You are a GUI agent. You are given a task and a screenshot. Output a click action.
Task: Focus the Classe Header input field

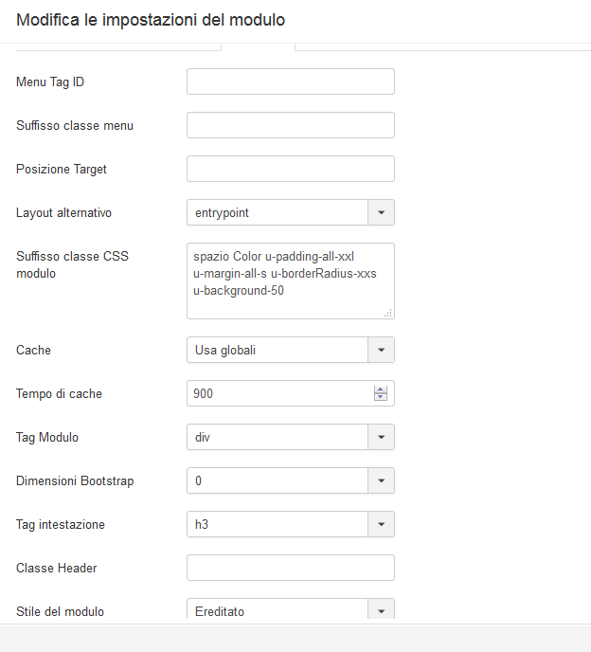point(291,568)
